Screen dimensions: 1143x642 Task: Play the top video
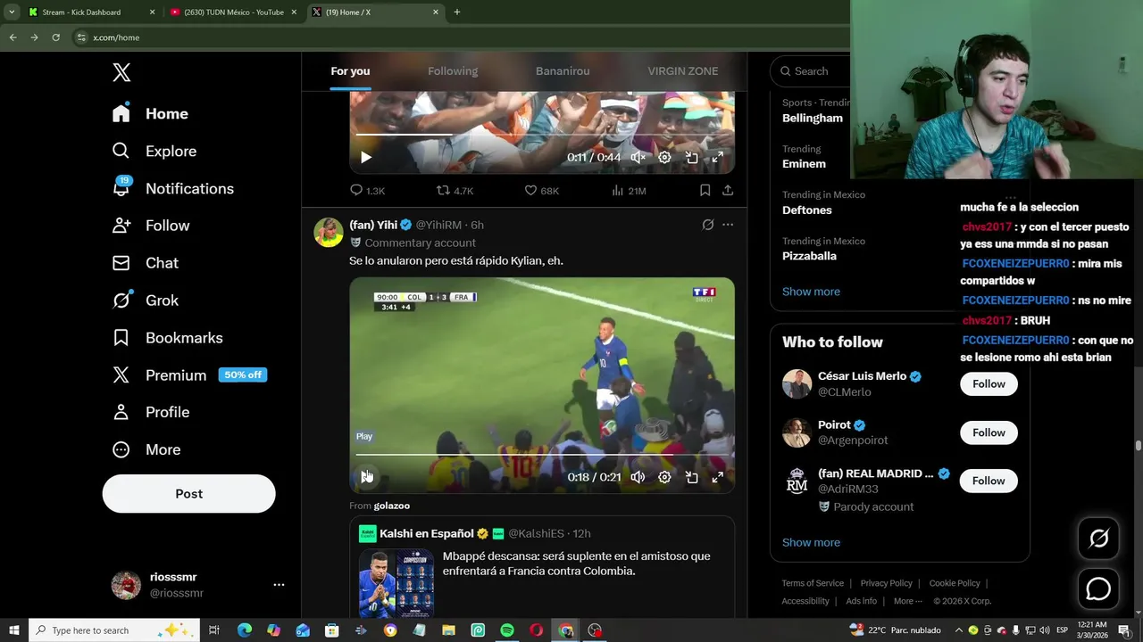click(366, 157)
